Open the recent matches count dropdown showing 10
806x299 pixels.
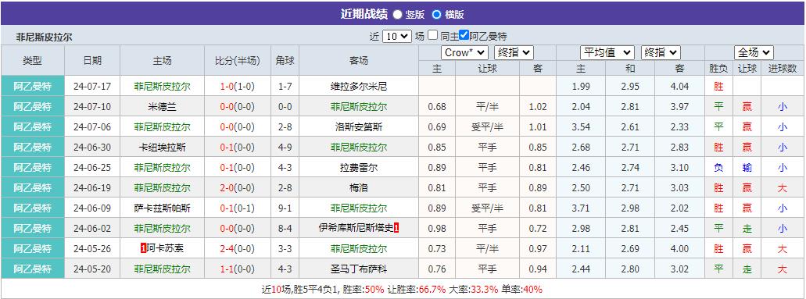coord(397,37)
